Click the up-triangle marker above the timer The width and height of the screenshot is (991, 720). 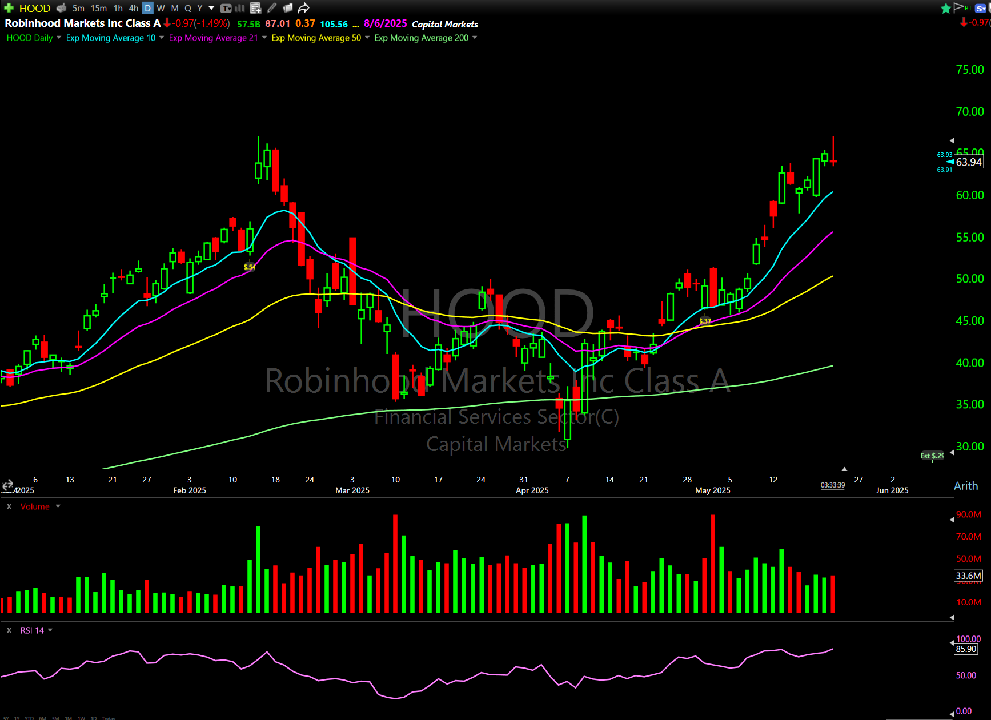tap(844, 469)
